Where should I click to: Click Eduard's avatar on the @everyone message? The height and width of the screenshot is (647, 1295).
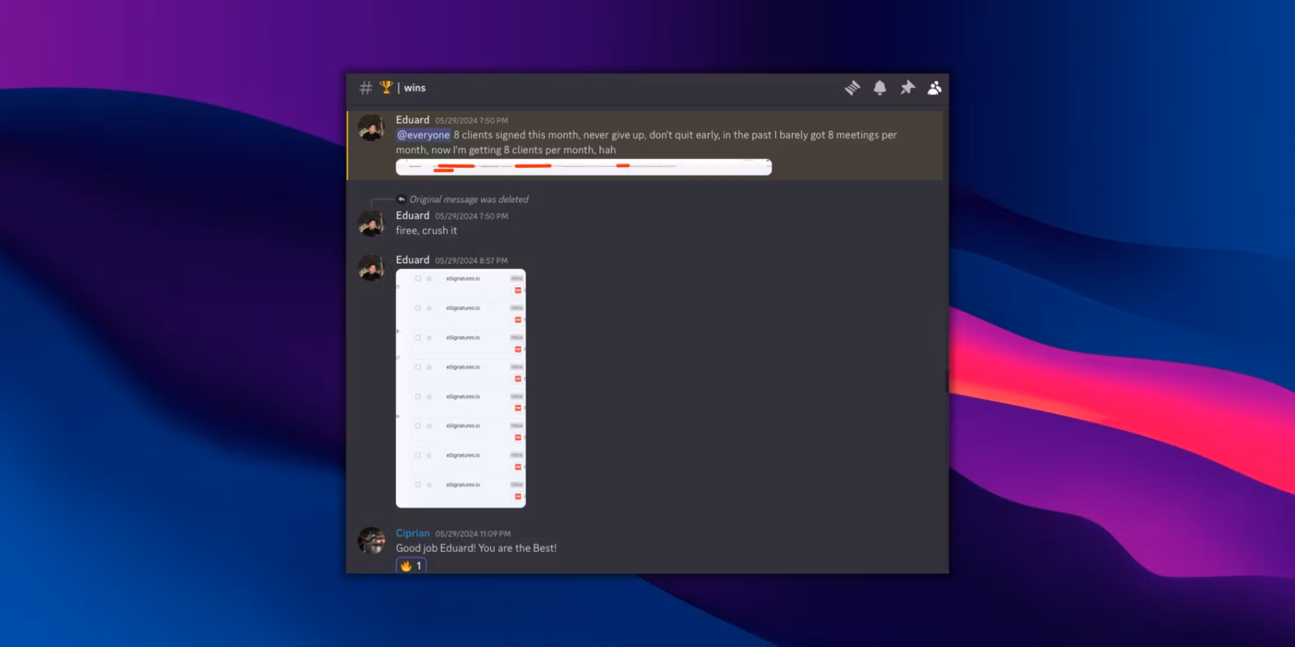371,128
